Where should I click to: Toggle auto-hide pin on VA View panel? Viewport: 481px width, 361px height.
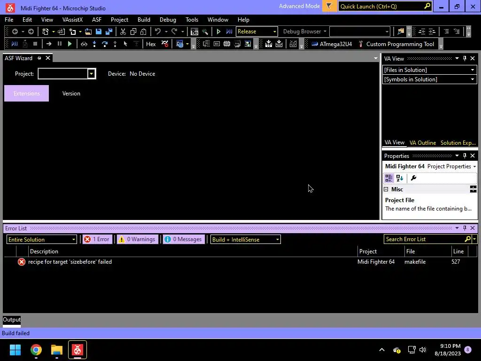465,58
